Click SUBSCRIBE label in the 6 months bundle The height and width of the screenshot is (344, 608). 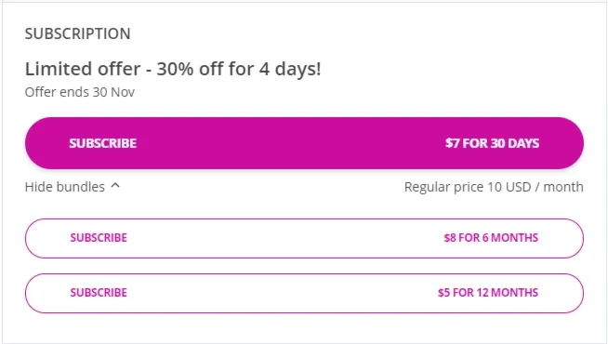[x=99, y=237]
